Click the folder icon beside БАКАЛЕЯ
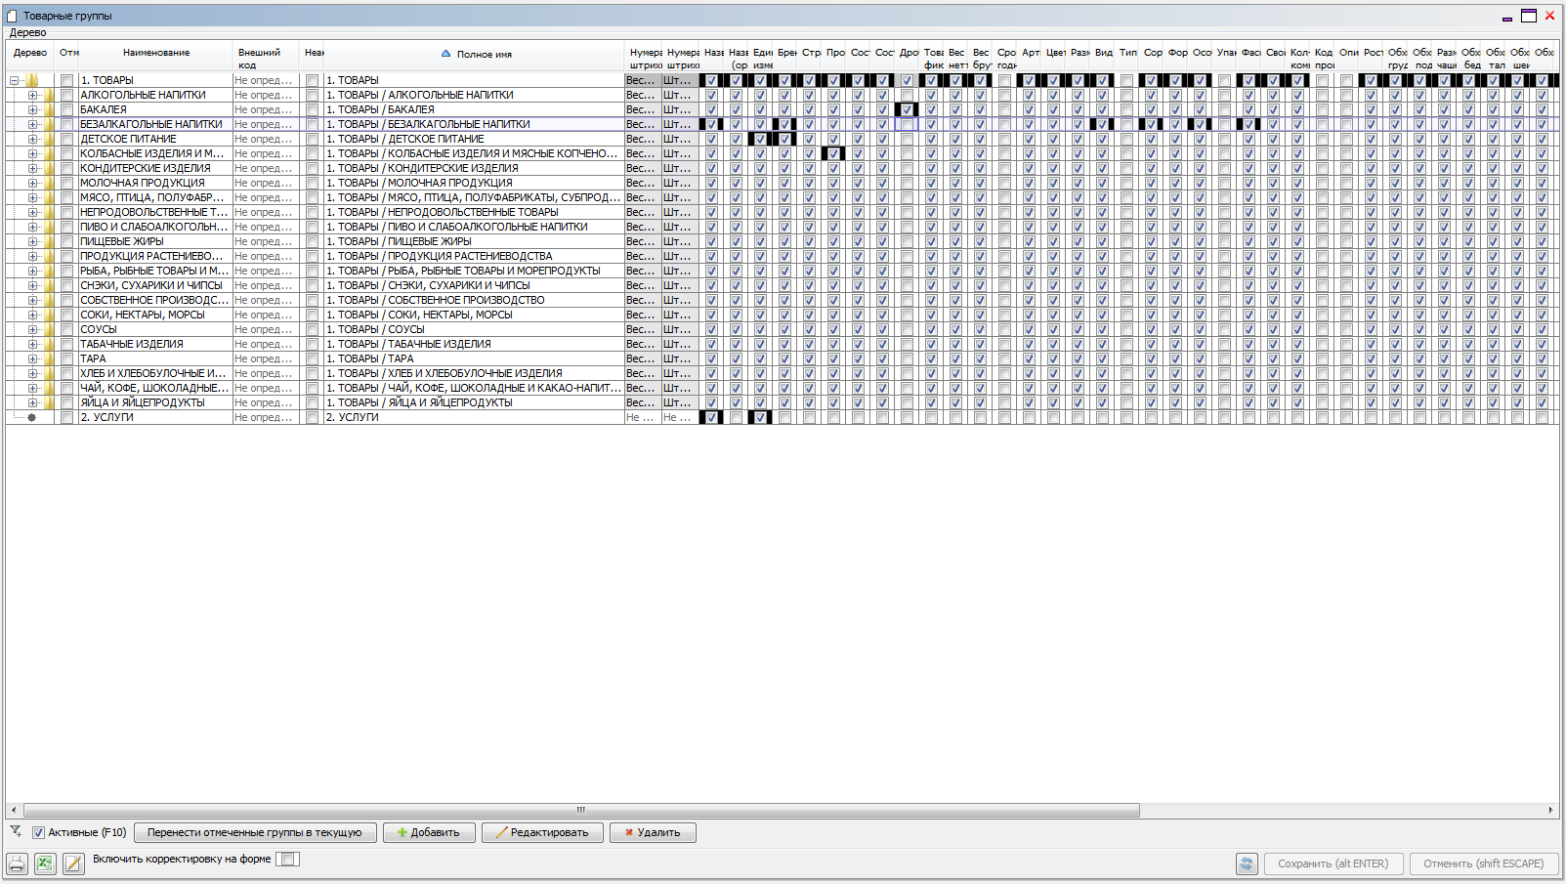 [x=48, y=109]
